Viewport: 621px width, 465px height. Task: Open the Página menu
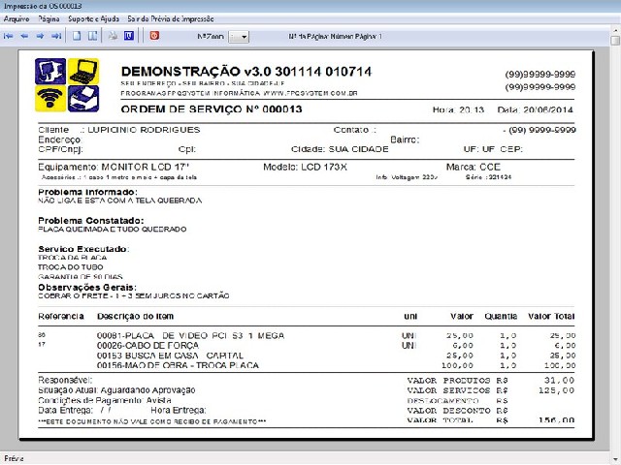[51, 18]
